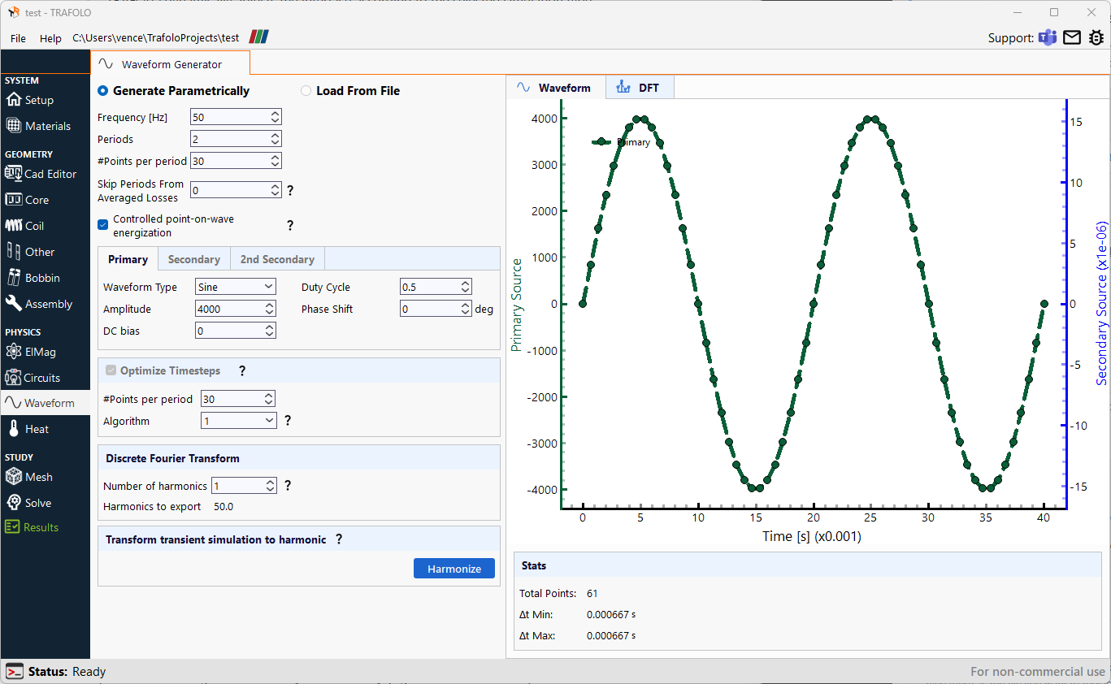Open the Heat thermometer icon
Image resolution: width=1111 pixels, height=684 pixels.
[x=14, y=429]
